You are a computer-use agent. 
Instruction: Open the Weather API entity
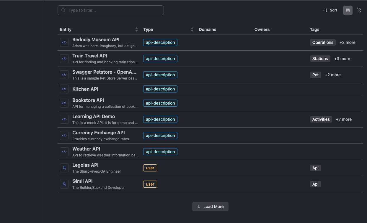tap(86, 149)
